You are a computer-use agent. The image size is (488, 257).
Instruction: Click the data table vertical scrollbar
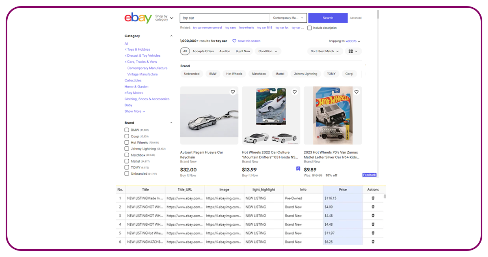[x=385, y=196]
